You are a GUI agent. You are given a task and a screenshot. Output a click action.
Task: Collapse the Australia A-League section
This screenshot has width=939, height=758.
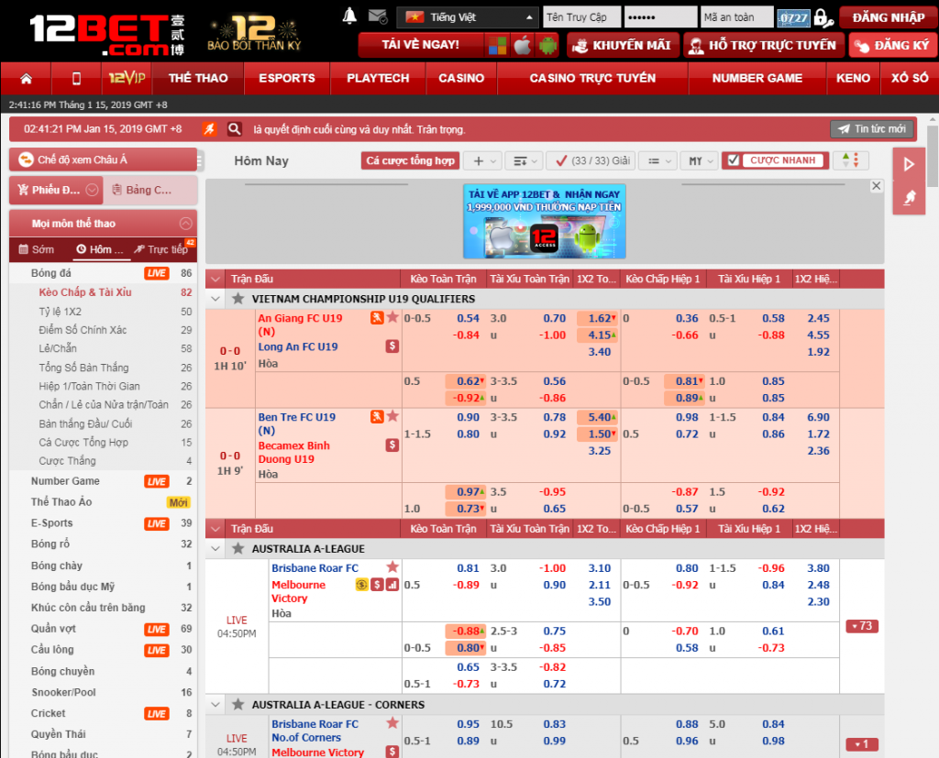(215, 549)
